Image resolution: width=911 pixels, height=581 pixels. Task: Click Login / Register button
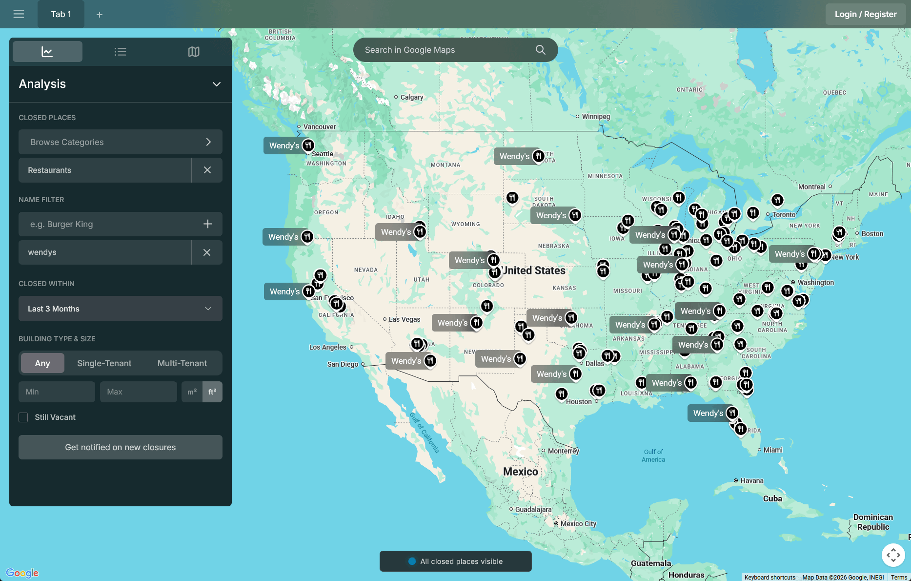click(x=865, y=14)
